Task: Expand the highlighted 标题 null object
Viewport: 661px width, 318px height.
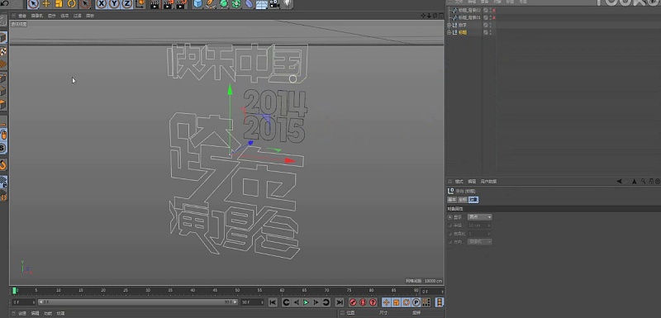Action: point(449,32)
